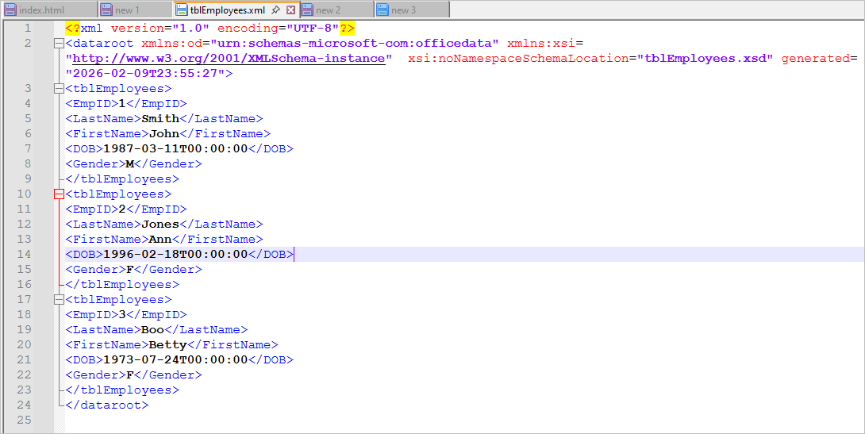Open the w3.org XMLSchema-instance link
Screen dimensions: 865x434
229,59
